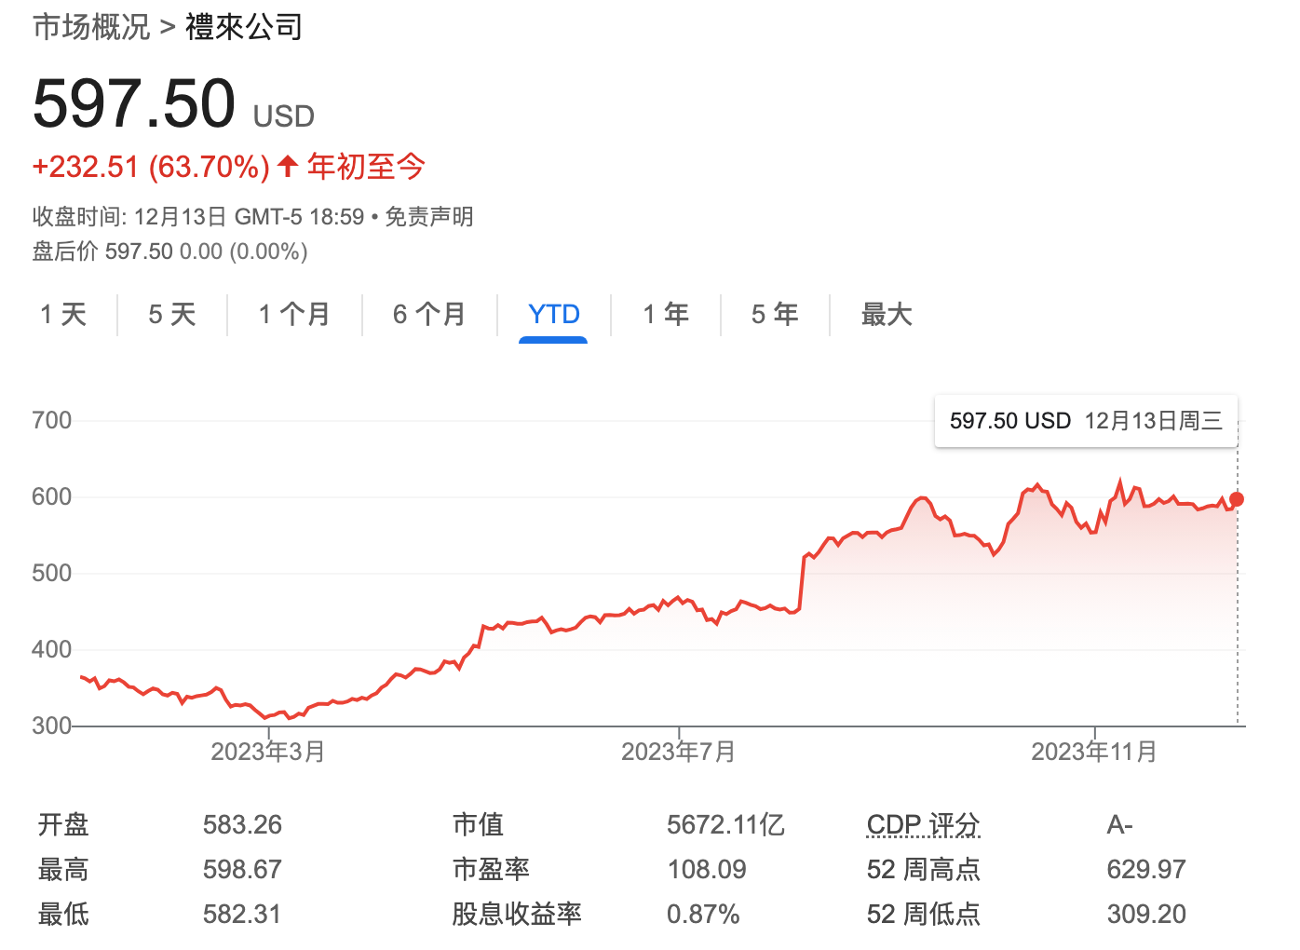Click the 52 周低点 value 309.20
Viewport: 1300px width, 950px height.
pos(1146,914)
